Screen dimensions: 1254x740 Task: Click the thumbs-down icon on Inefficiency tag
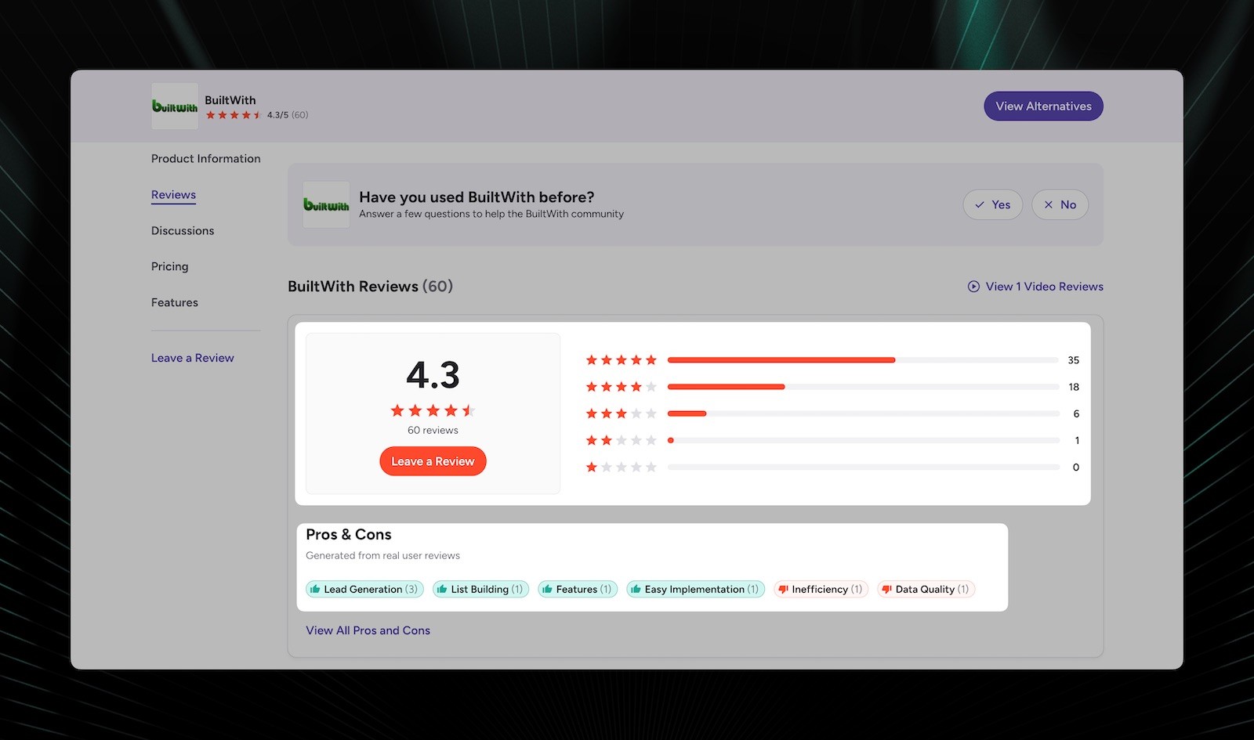click(x=782, y=589)
